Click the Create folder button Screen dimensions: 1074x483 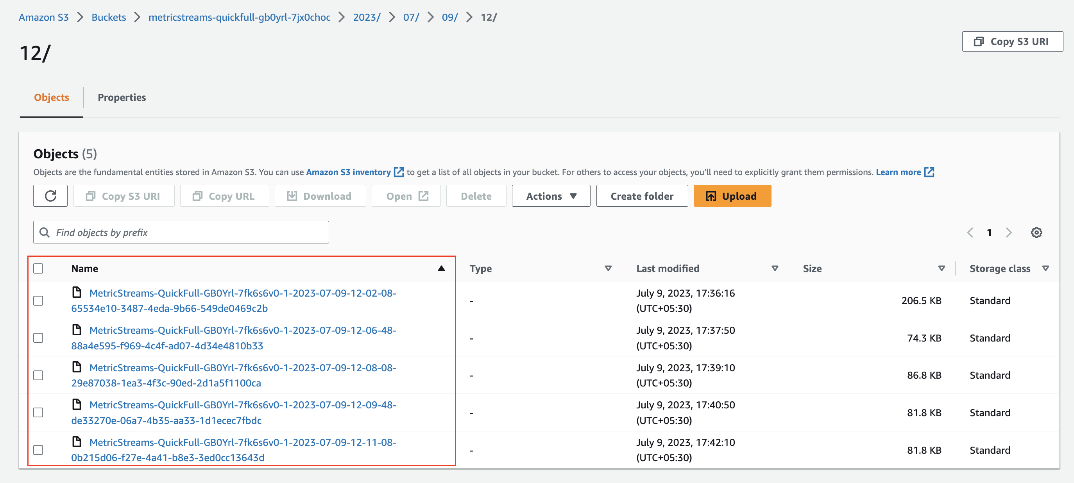(642, 195)
